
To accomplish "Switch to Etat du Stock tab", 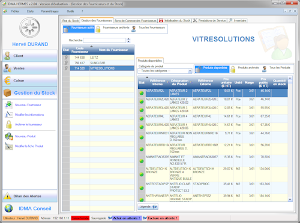I will click(x=70, y=20).
